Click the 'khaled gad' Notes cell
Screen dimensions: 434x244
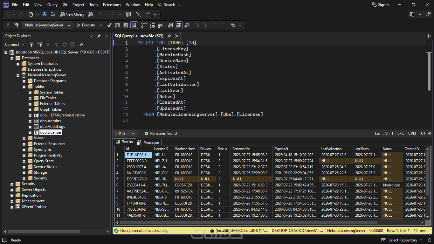pos(392,185)
